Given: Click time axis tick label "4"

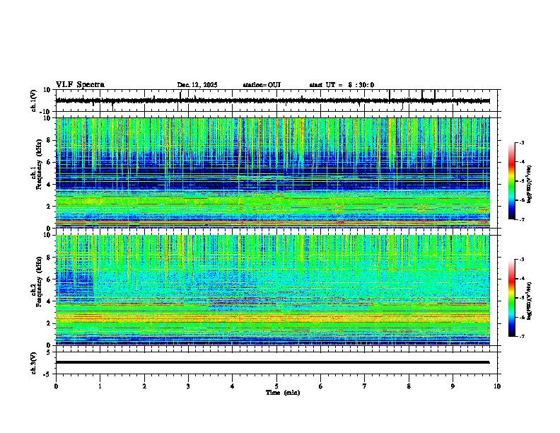Looking at the screenshot, I should [x=233, y=386].
